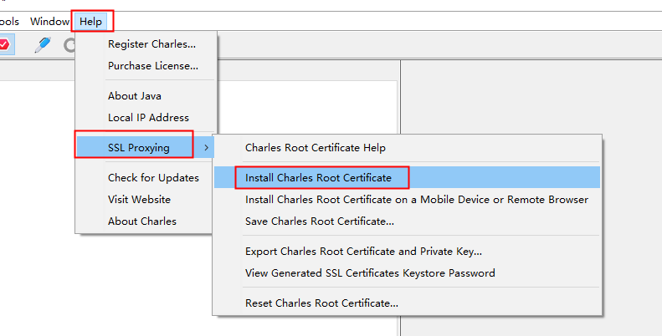Click the red checkmark toolbar icon
The image size is (662, 336).
[4, 44]
